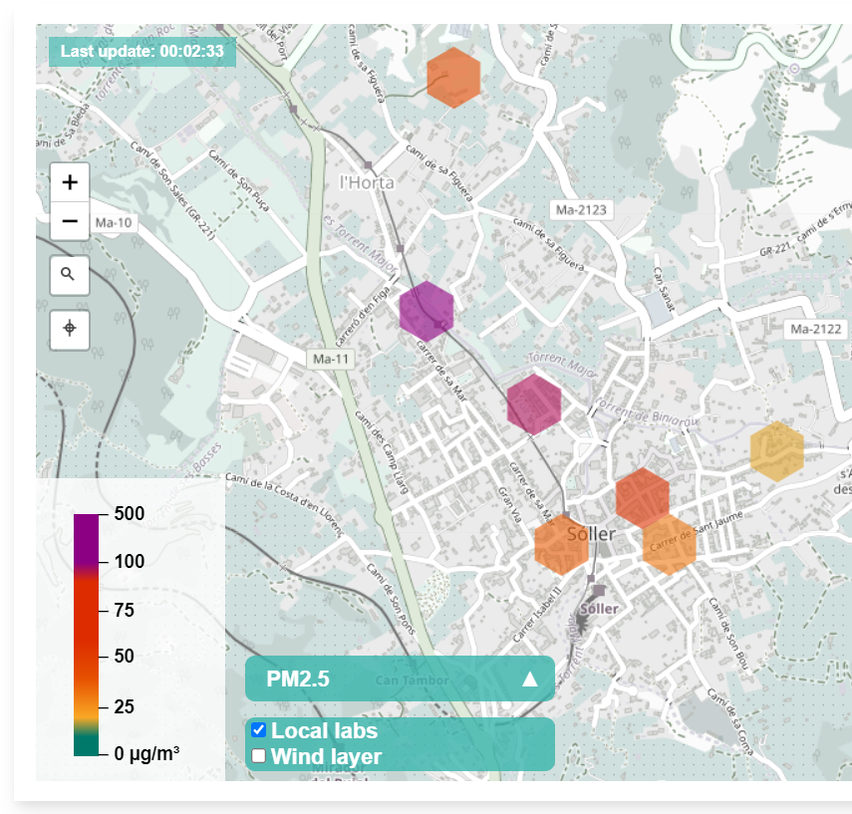Select the light orange hexagon on Carrer de Sant Jaume
852x814 pixels.
670,545
